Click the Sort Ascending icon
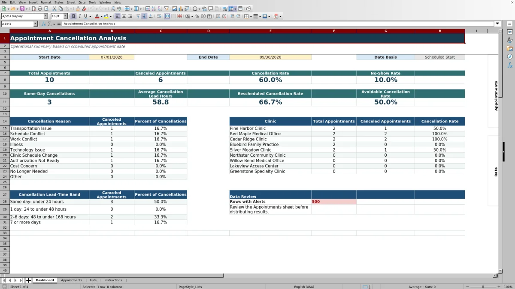The height and width of the screenshot is (289, 515). click(154, 9)
